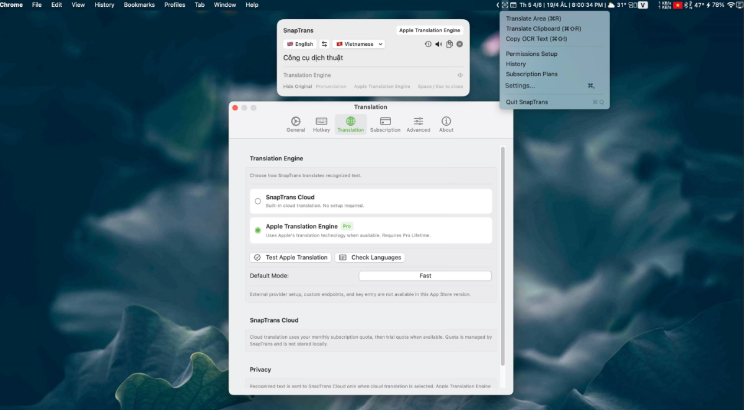Click the weather cloud icon in menu bar
Image resolution: width=744 pixels, height=410 pixels.
point(611,5)
